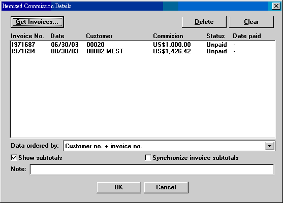Expand the Data ordered by dropdown arrow
Screen dimensions: 283x203
(269, 146)
